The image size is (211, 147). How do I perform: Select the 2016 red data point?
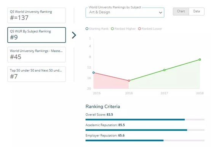click(x=129, y=81)
